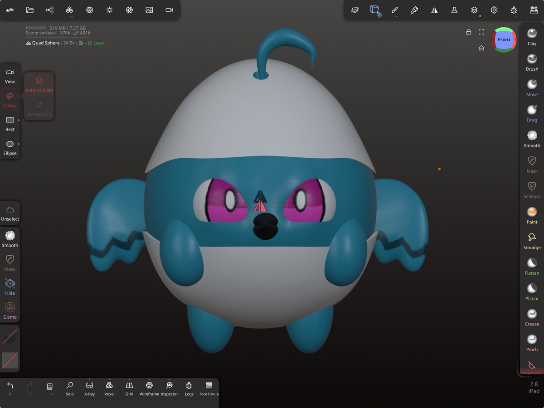Viewport: 544px width, 408px height.
Task: Select the Brush tool
Action: point(532,62)
